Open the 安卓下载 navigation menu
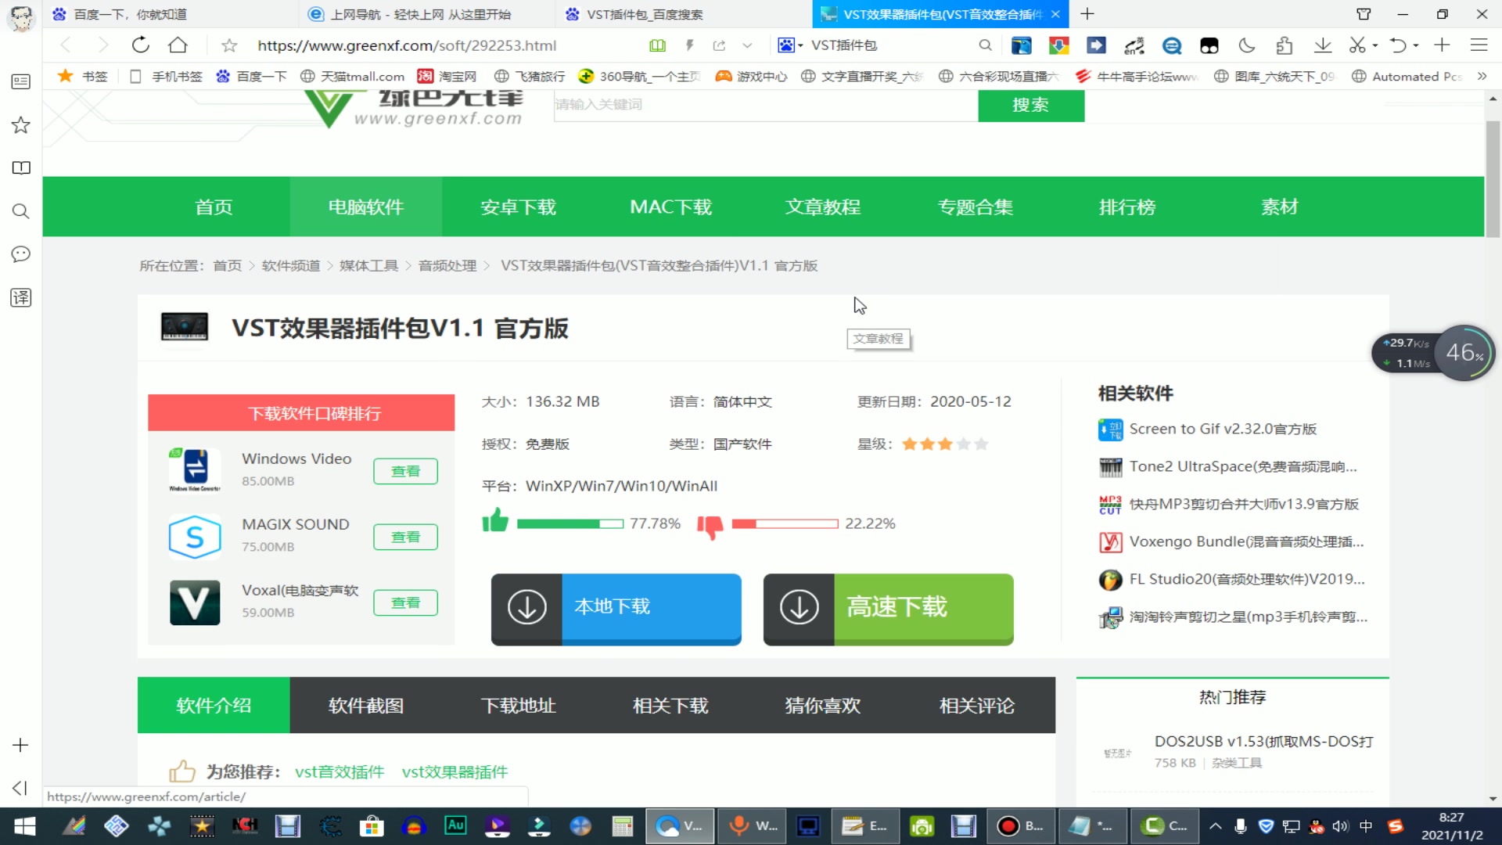 (518, 207)
